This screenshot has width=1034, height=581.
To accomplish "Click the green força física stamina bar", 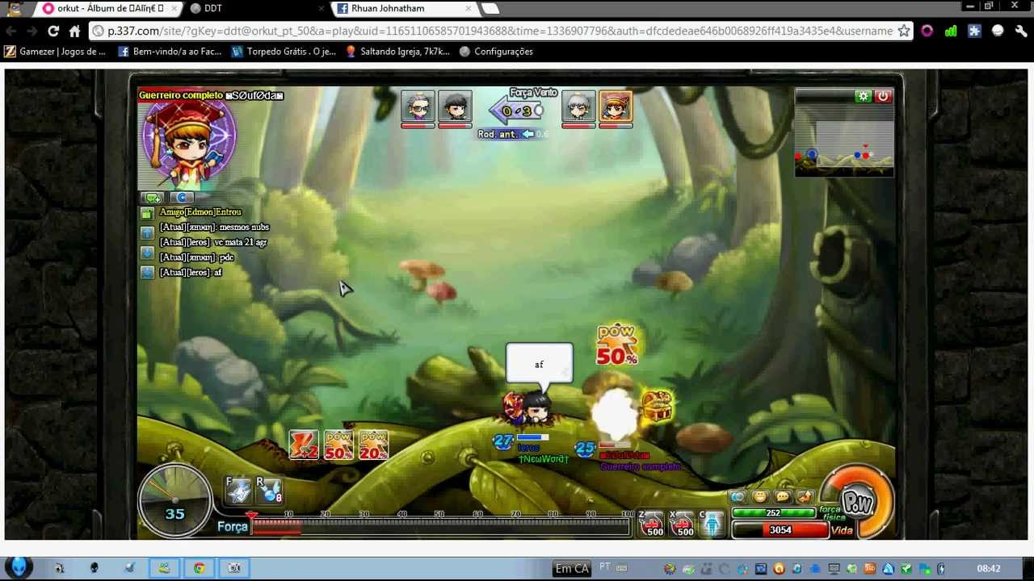I will coord(774,513).
